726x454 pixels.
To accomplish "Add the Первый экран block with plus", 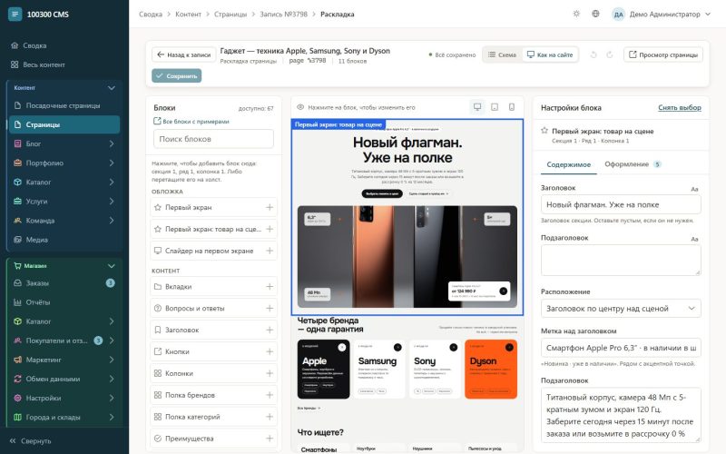I will pyautogui.click(x=270, y=207).
